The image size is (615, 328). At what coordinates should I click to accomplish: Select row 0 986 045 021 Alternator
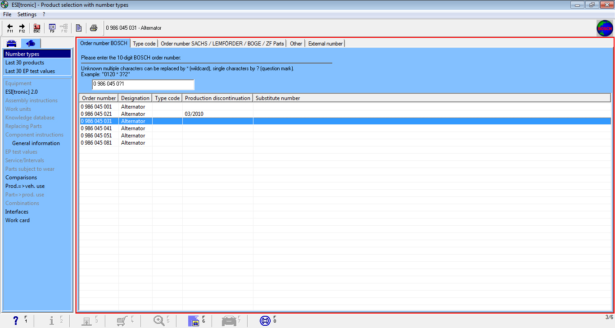96,114
